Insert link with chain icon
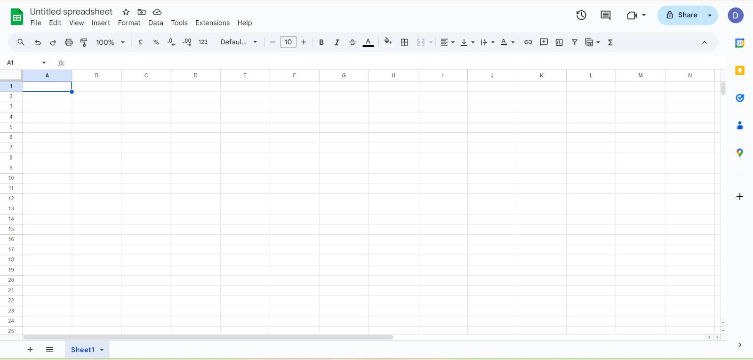The image size is (753, 360). point(528,42)
